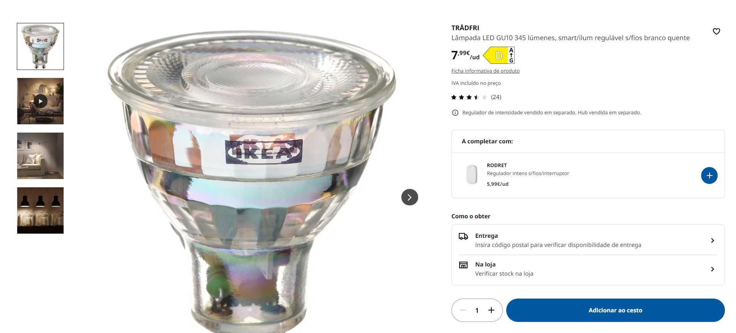The height and width of the screenshot is (333, 736).
Task: Select the three pendant lamps thumbnail
Action: [x=40, y=210]
